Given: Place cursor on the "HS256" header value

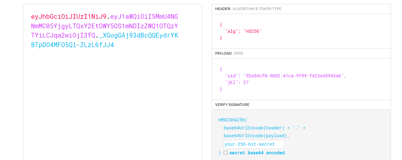Looking at the screenshot, I should click(252, 31).
